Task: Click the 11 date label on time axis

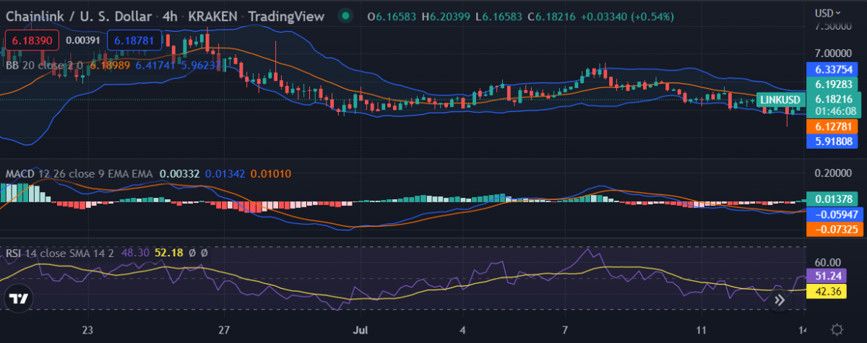Action: coord(701,329)
